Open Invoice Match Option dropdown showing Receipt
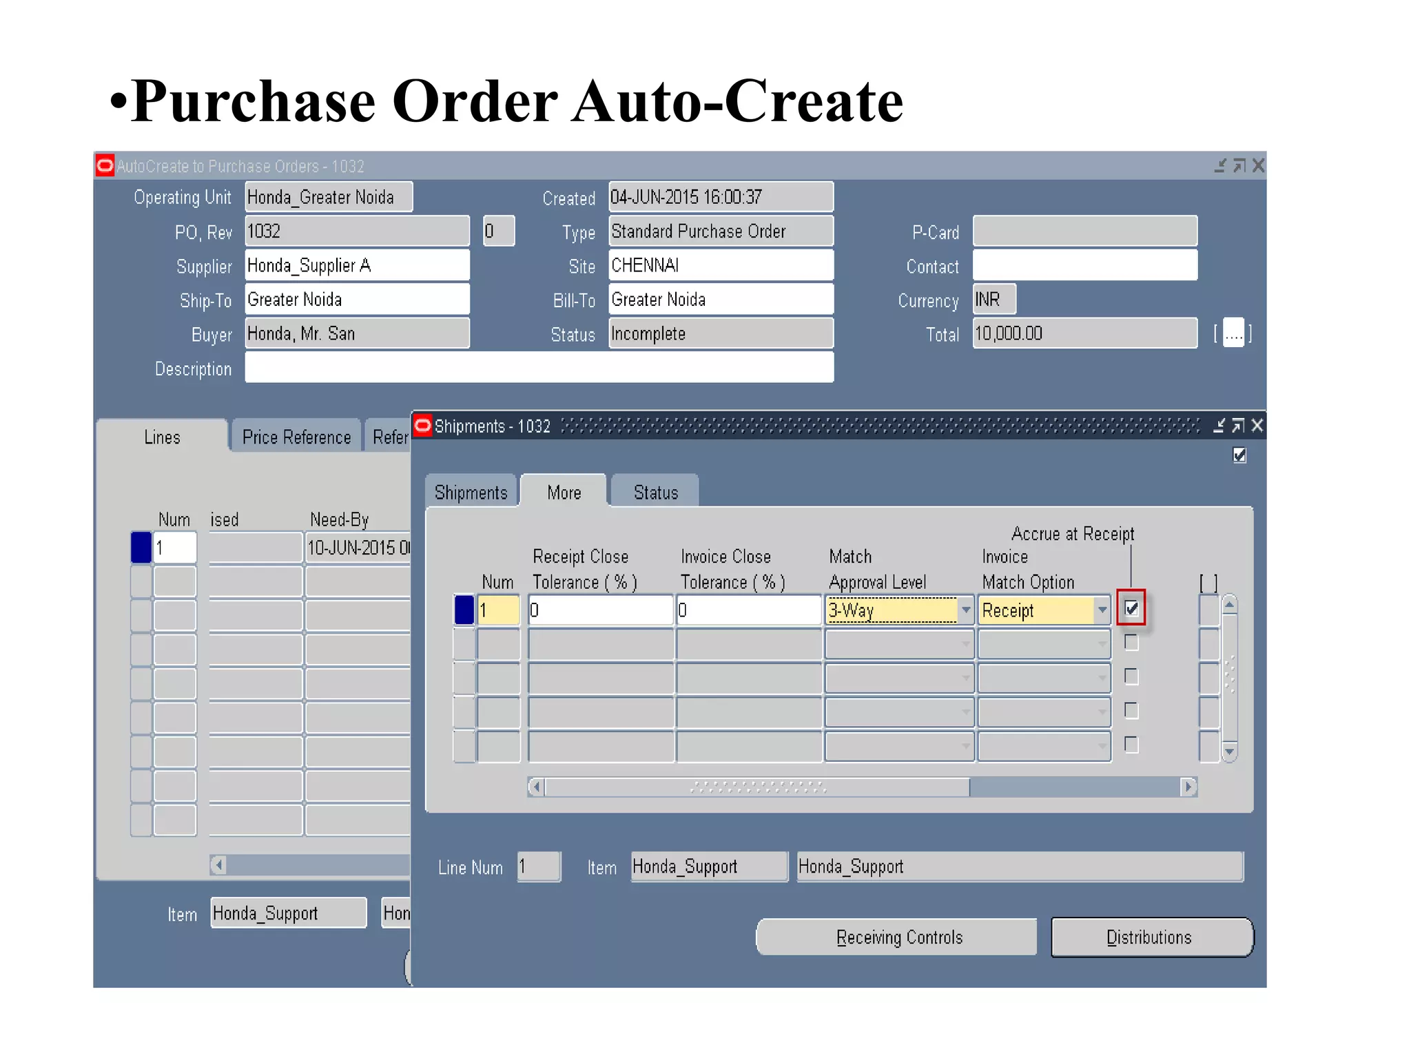This screenshot has width=1411, height=1058. pos(1102,610)
